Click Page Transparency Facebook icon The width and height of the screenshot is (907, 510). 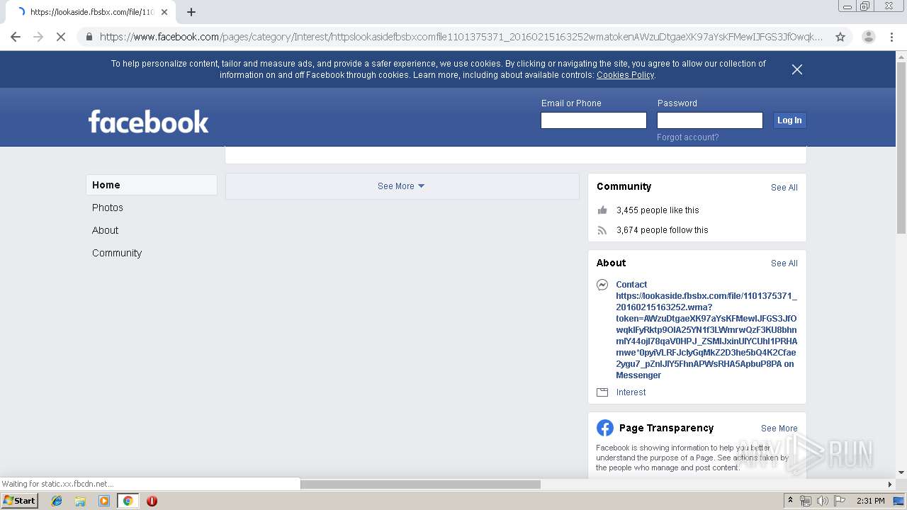(x=605, y=428)
